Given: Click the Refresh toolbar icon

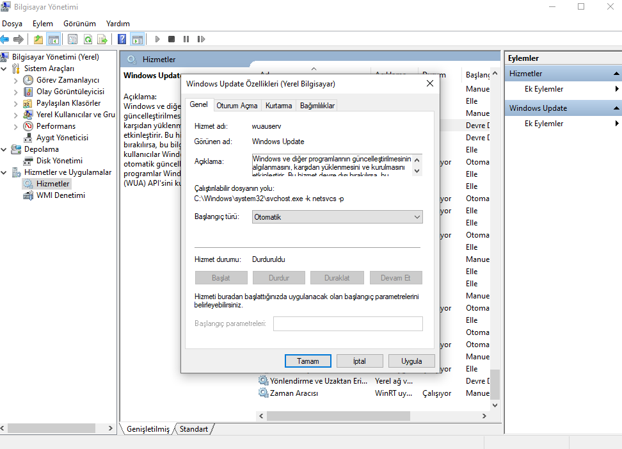Looking at the screenshot, I should point(88,39).
